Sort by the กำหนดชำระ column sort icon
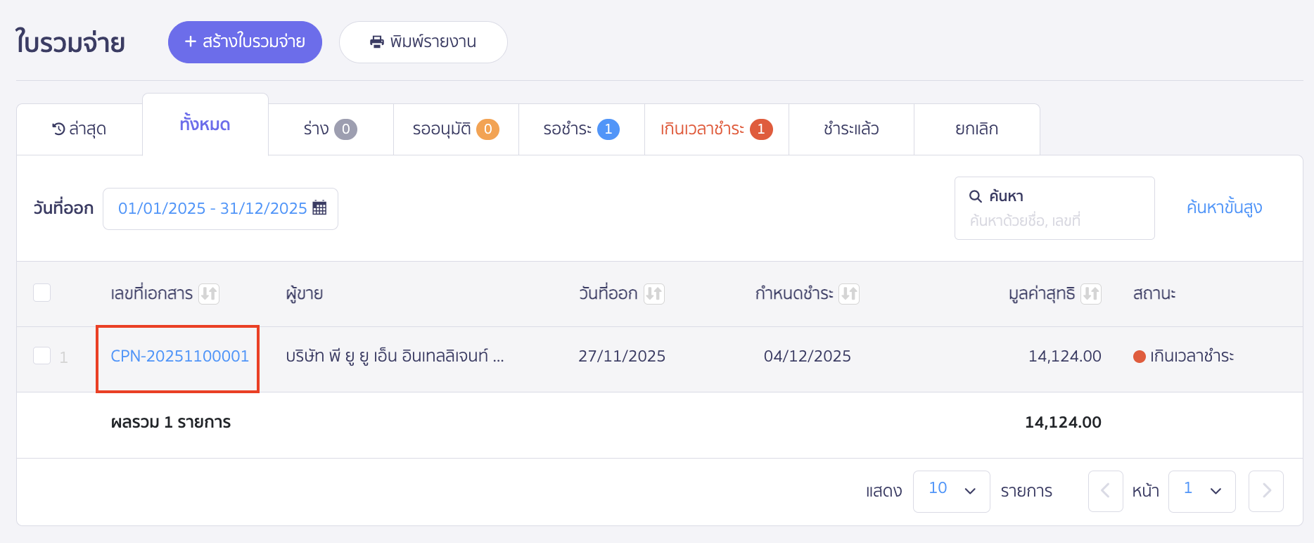 (x=851, y=293)
